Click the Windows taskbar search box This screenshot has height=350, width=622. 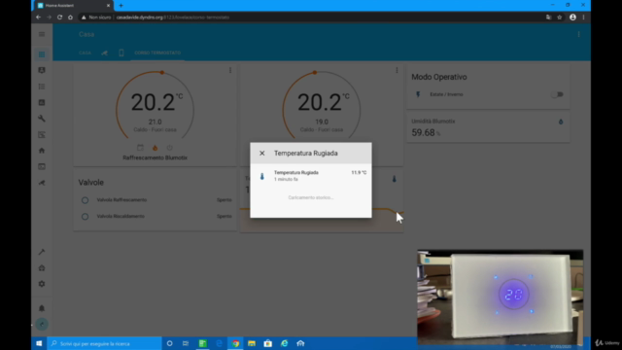click(104, 343)
